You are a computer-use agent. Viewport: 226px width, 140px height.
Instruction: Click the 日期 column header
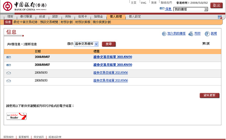point(38,52)
